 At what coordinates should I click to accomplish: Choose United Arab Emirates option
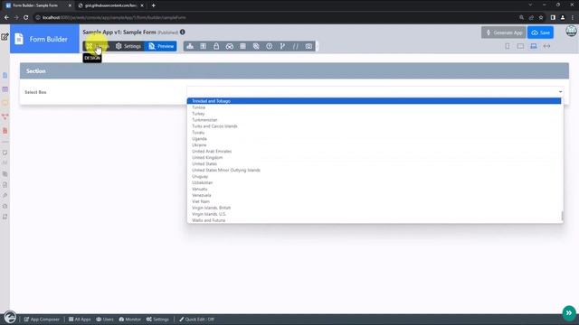(x=374, y=151)
